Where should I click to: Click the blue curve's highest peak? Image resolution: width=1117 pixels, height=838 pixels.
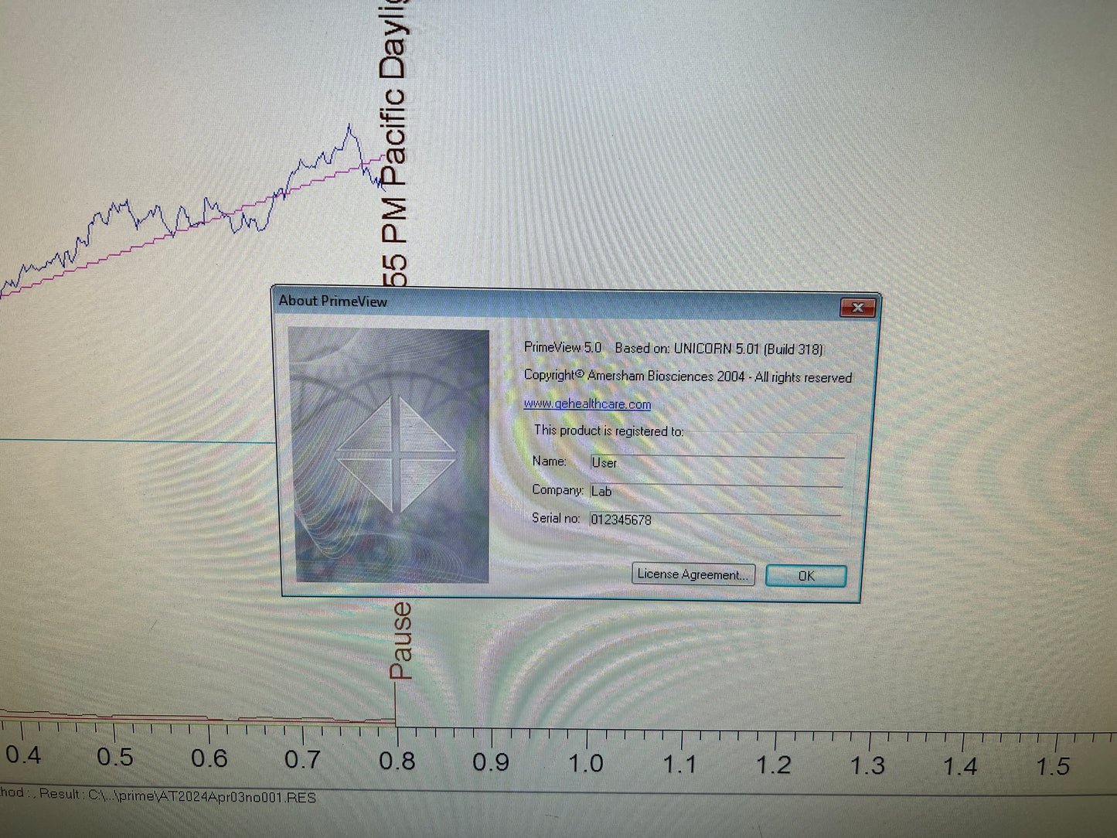tap(349, 127)
